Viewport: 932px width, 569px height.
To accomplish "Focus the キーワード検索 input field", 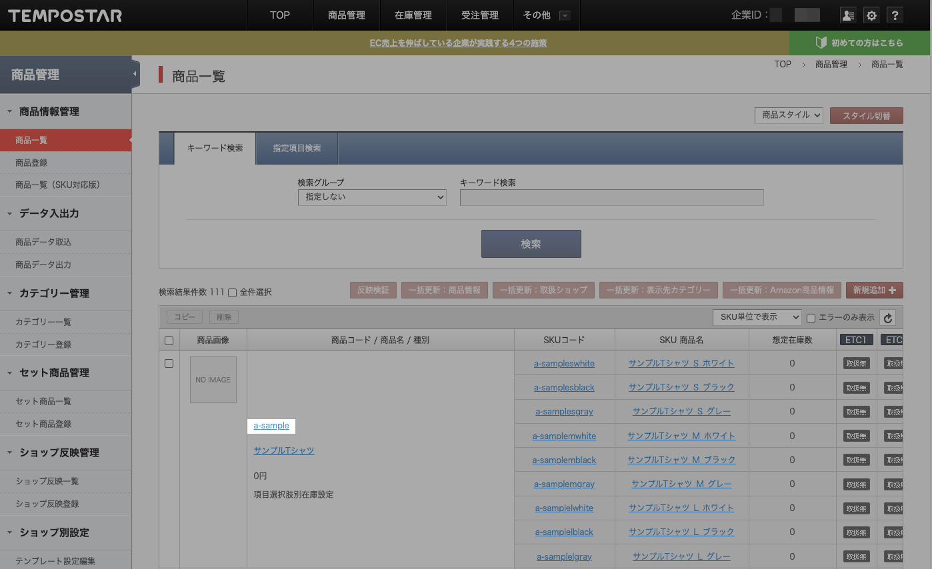I will pyautogui.click(x=611, y=197).
